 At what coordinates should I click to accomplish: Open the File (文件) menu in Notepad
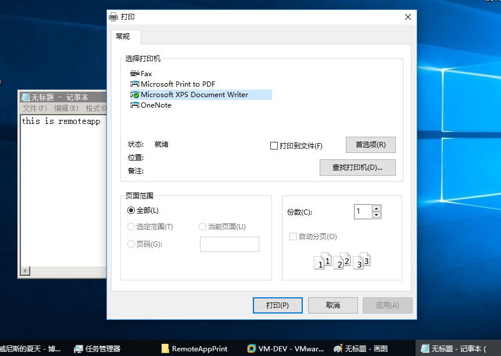[x=34, y=108]
